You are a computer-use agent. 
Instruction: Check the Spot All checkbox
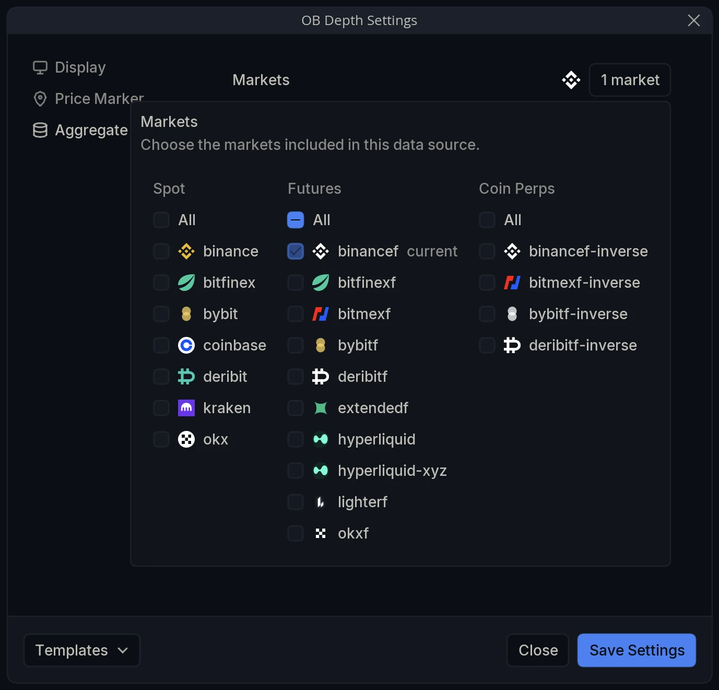[x=161, y=220]
